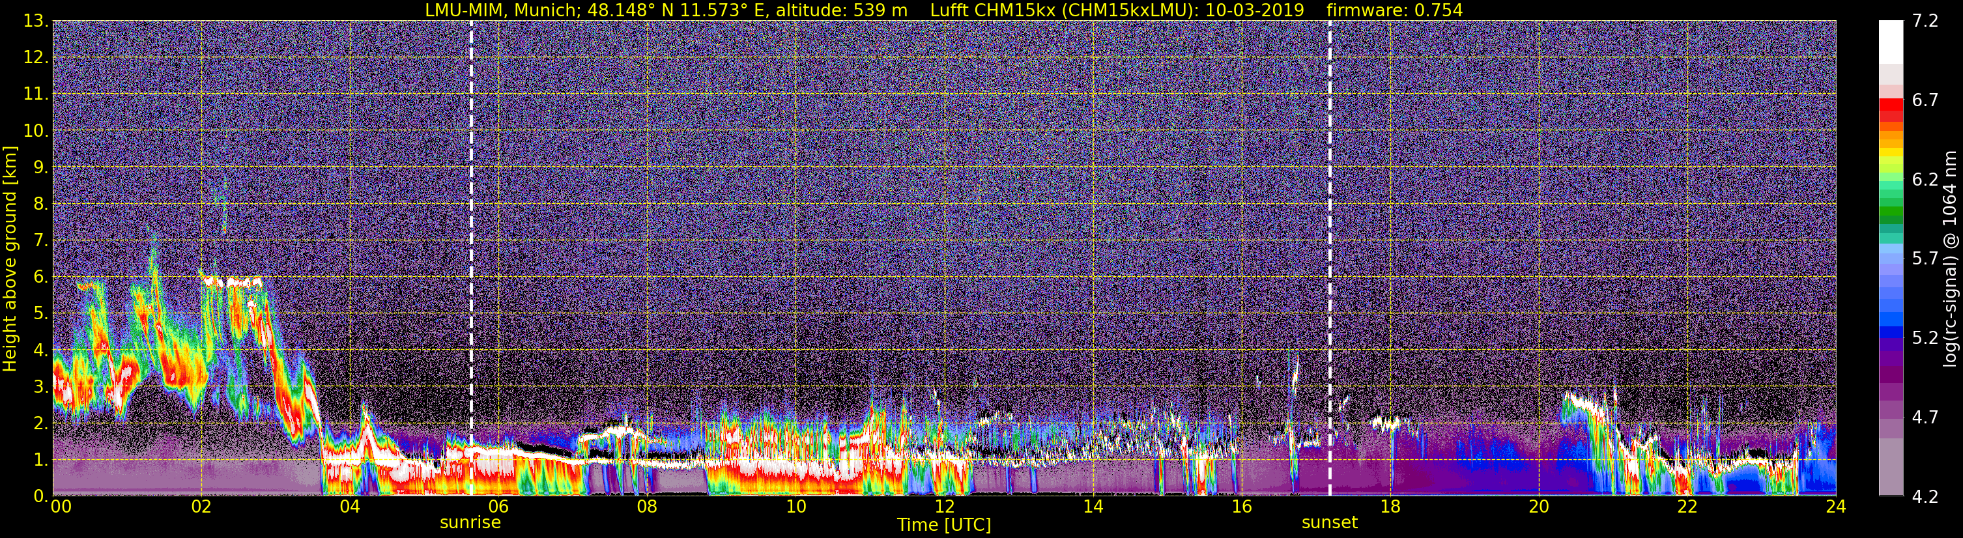Click the time axis tick "08"
The image size is (1963, 538).
coord(647,507)
